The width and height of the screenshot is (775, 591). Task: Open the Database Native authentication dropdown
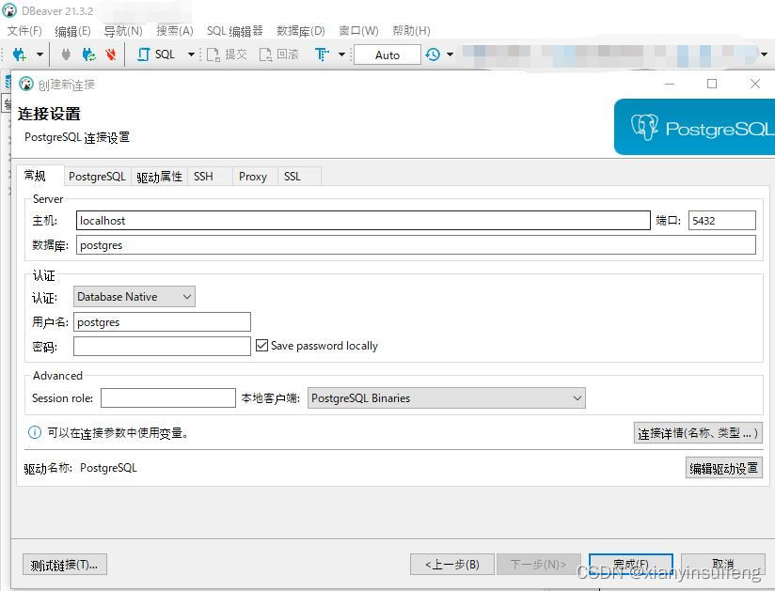[134, 297]
